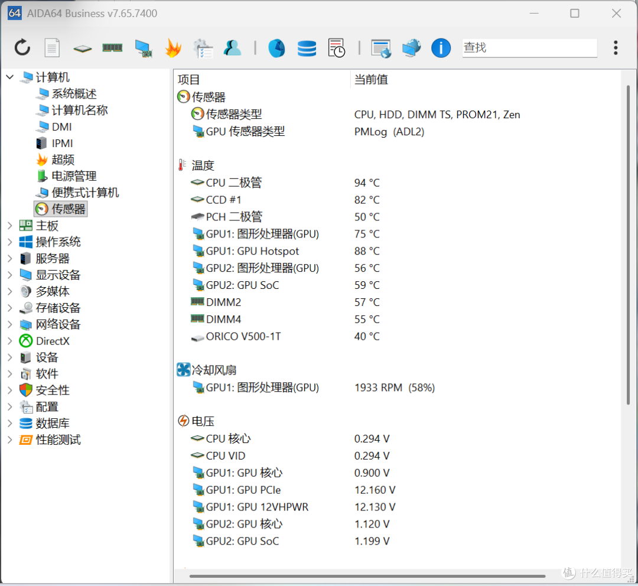This screenshot has width=638, height=586.
Task: Open the remote window globe icon
Action: coord(381,49)
